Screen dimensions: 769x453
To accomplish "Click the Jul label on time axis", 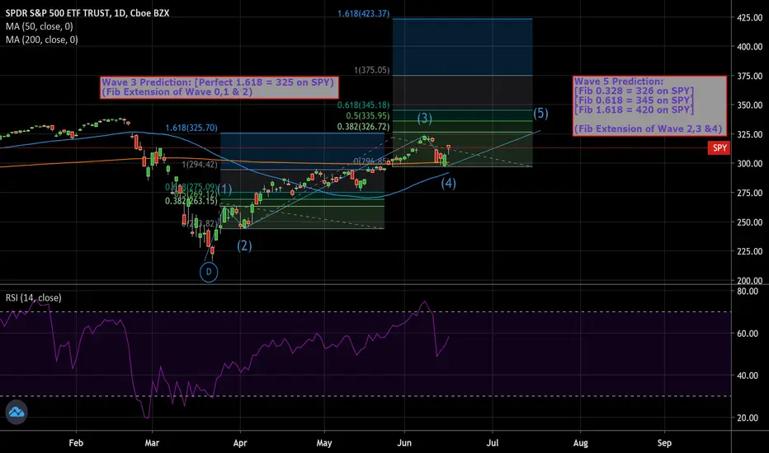I will [x=493, y=443].
